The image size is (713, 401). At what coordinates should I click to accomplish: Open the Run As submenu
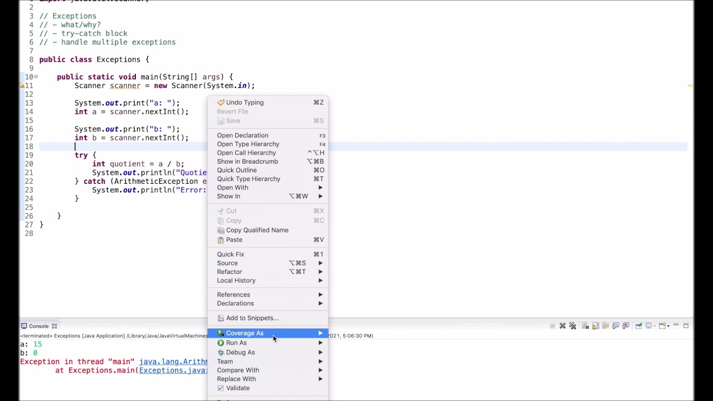[x=268, y=343]
